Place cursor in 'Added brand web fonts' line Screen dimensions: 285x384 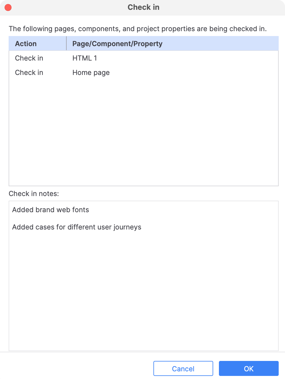51,210
